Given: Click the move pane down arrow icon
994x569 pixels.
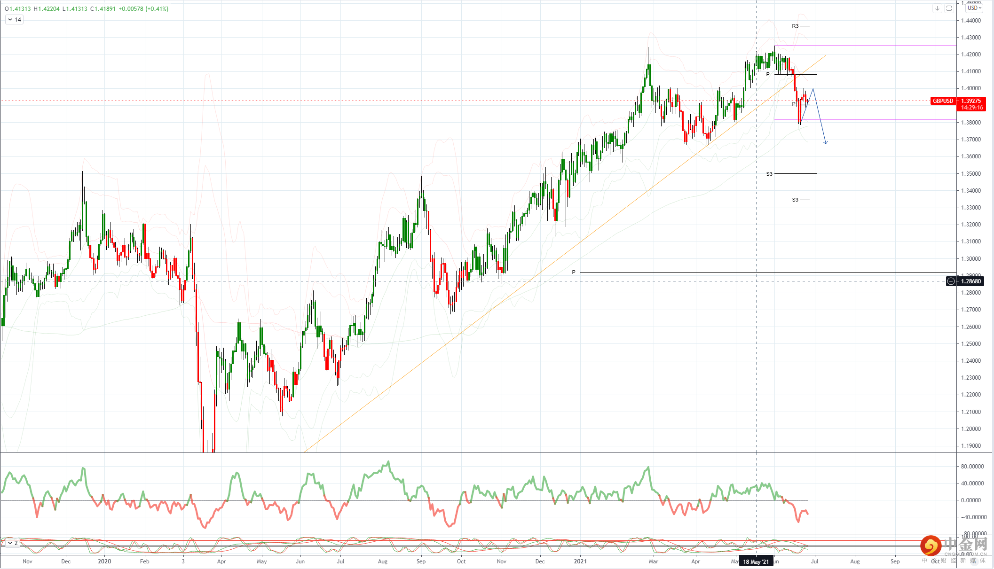Looking at the screenshot, I should [x=937, y=8].
